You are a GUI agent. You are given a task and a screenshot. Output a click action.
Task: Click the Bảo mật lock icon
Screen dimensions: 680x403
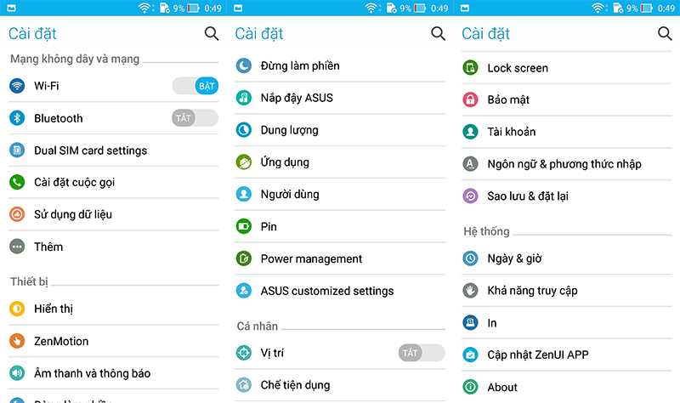470,99
